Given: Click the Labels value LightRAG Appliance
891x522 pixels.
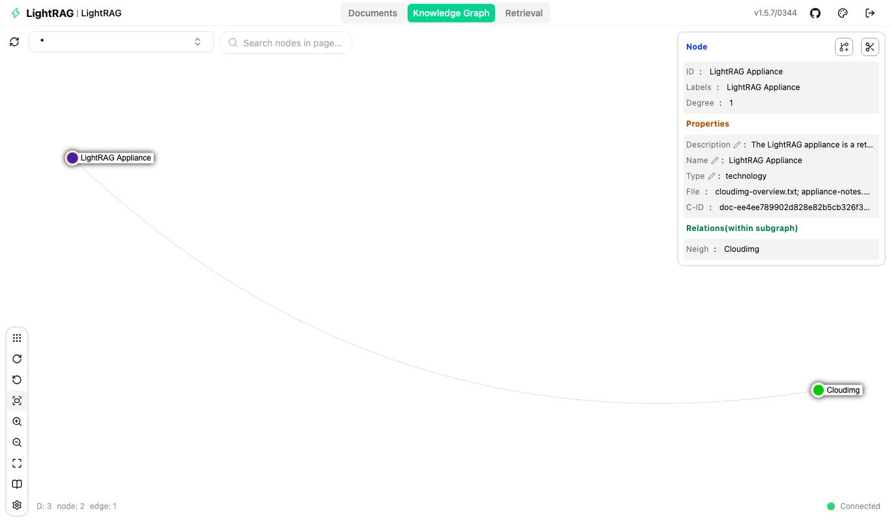Looking at the screenshot, I should pos(763,87).
